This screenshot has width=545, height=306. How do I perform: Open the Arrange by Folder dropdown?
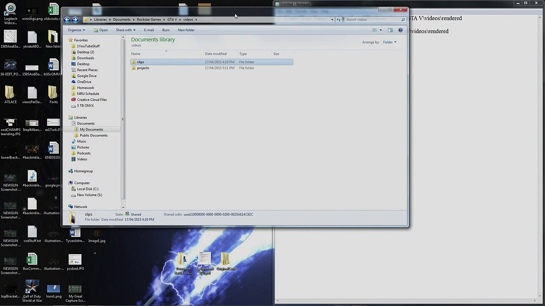click(x=390, y=42)
